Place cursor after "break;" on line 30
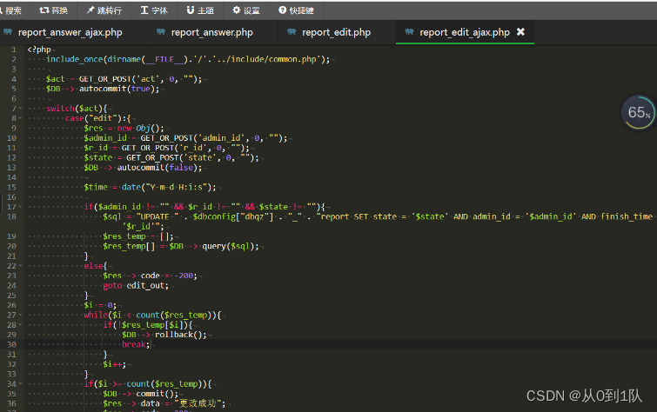 click(151, 344)
